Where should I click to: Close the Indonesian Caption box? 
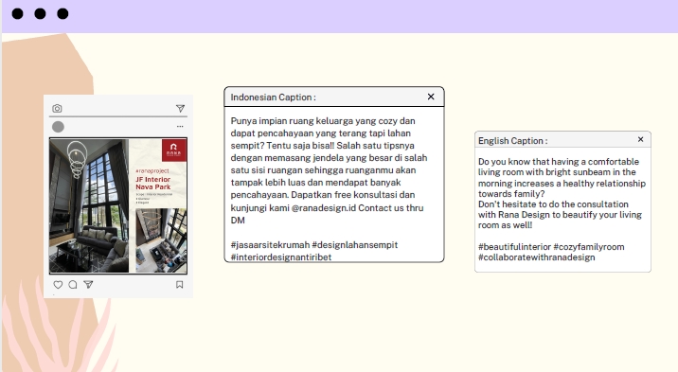click(x=431, y=97)
